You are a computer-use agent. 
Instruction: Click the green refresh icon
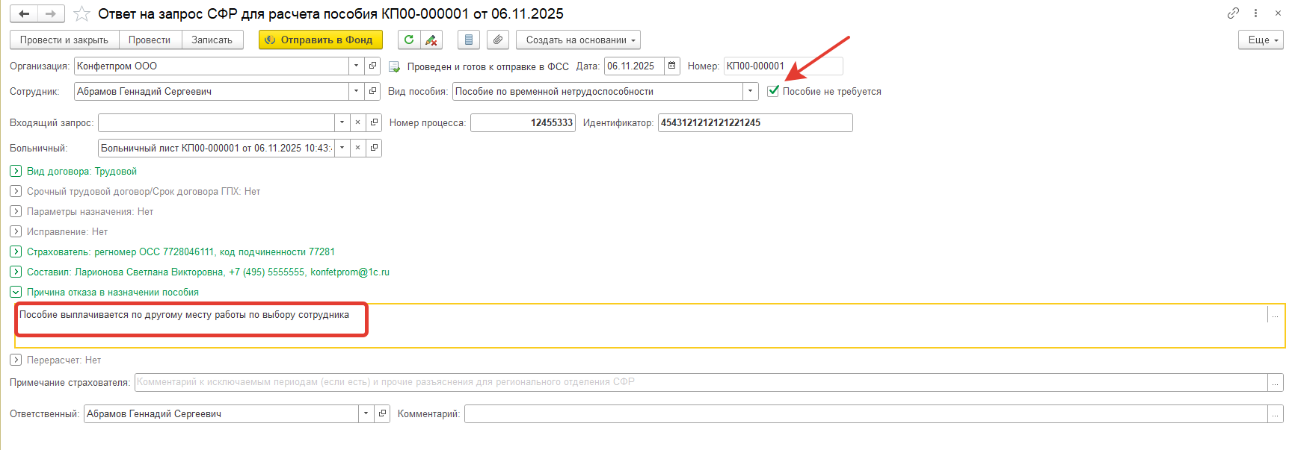tap(409, 40)
